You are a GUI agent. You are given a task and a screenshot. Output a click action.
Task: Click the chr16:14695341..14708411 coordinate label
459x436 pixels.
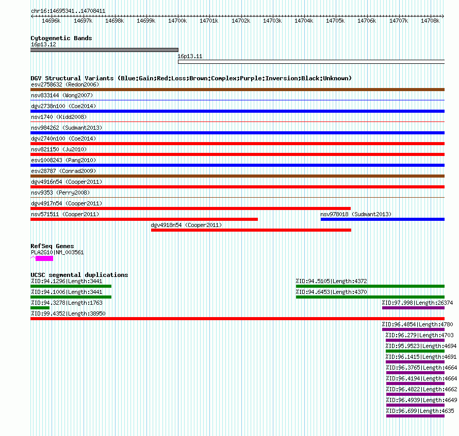[x=68, y=11]
